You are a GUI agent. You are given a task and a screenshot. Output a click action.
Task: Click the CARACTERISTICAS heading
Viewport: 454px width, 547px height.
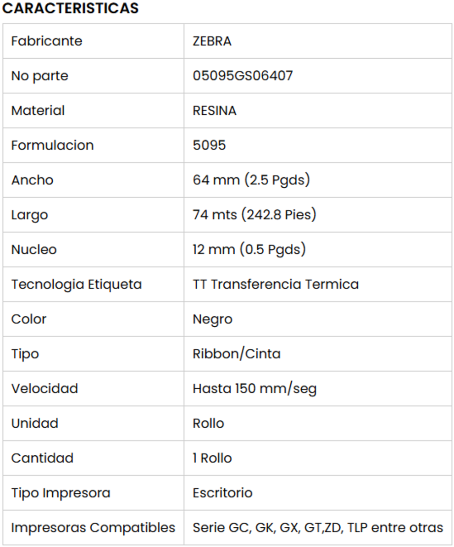point(70,8)
